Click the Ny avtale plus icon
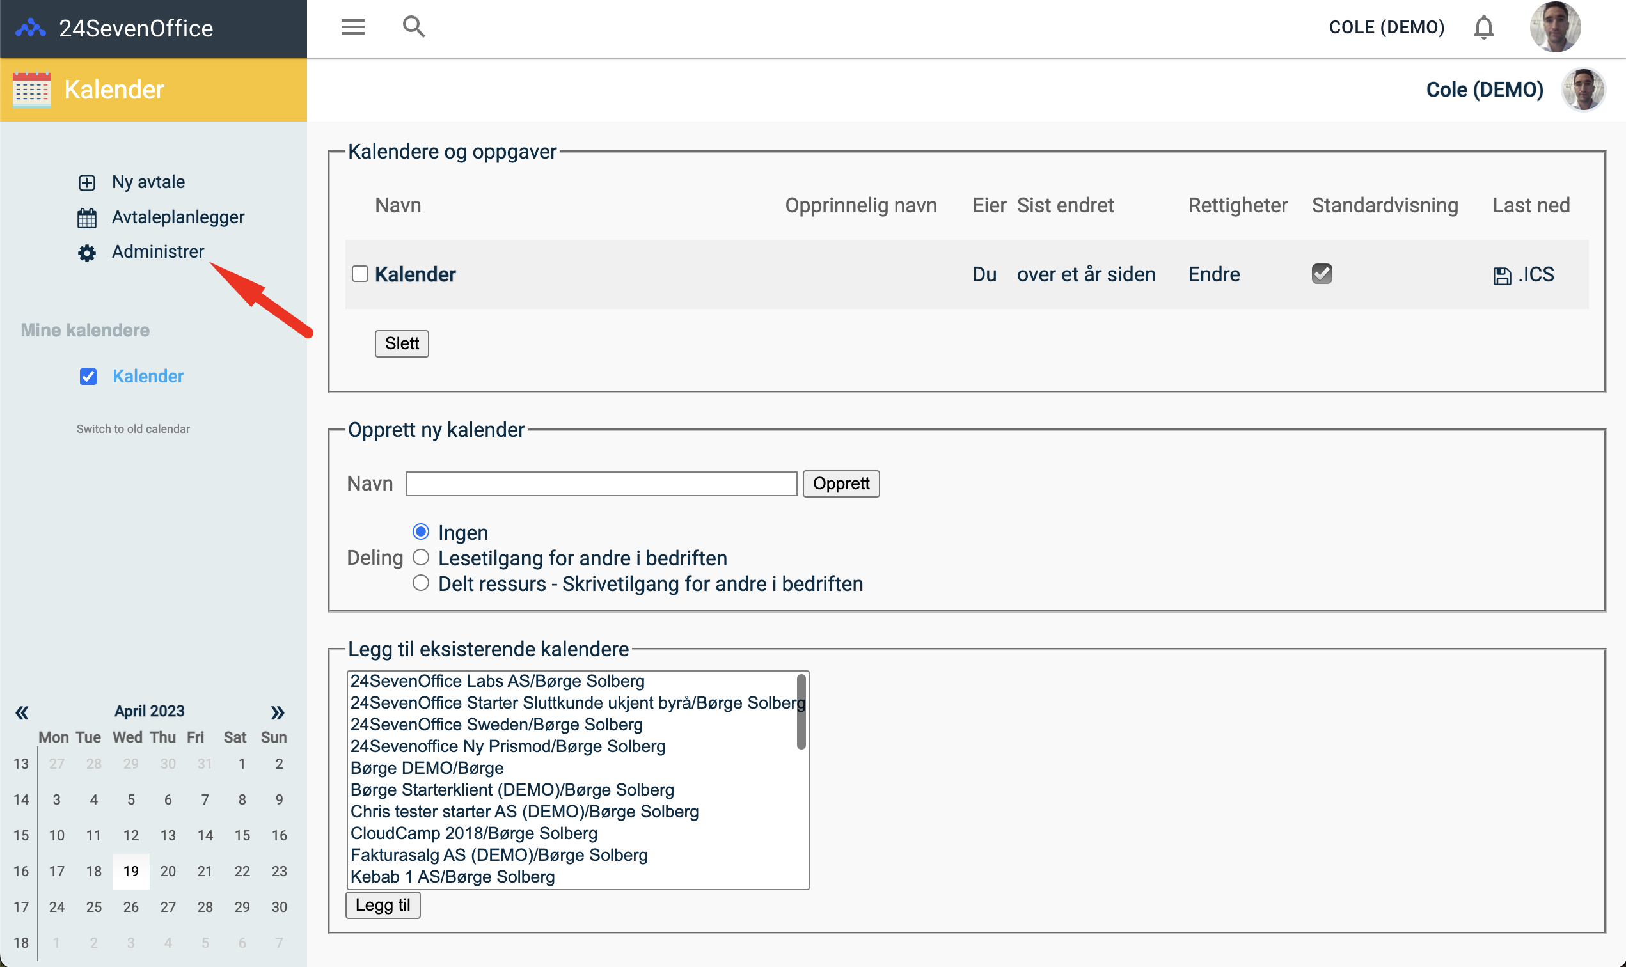Image resolution: width=1626 pixels, height=967 pixels. [87, 182]
